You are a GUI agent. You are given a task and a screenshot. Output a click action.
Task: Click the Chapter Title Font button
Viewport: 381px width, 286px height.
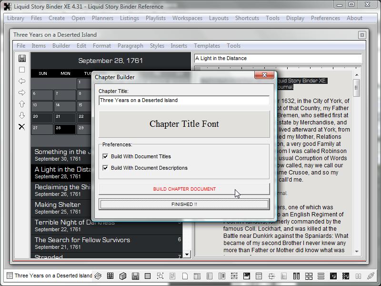click(x=184, y=124)
